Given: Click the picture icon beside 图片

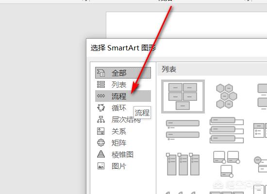Looking at the screenshot, I should [101, 166].
